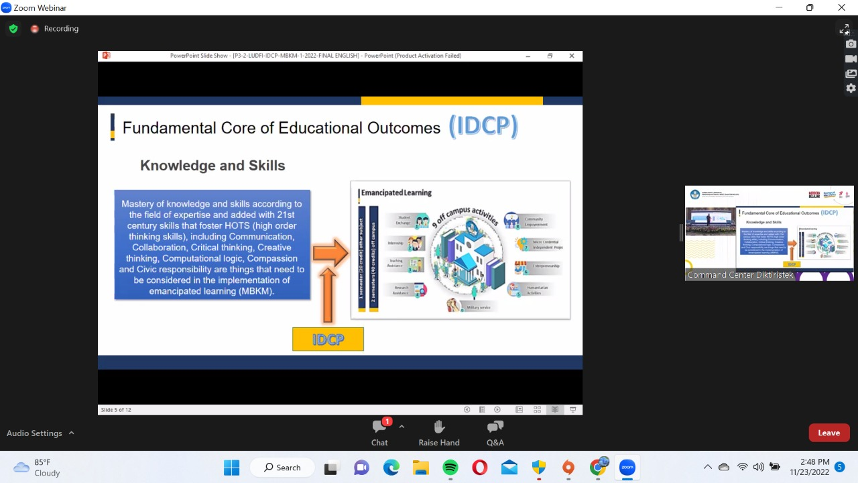
Task: Open Windows Start menu
Action: [x=231, y=468]
